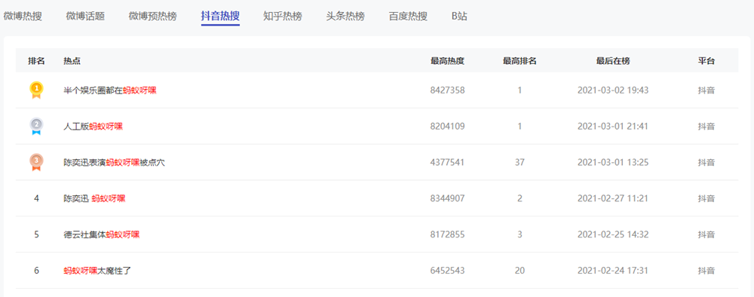Open the 德云社集体蚂蚁呀嘿 topic
Screen dimensions: 754x297
[x=102, y=234]
